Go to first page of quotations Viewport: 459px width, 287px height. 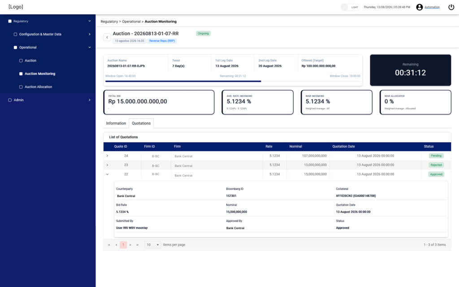click(109, 245)
